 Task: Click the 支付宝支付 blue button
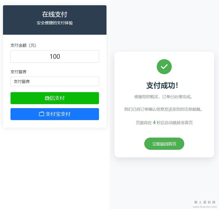click(55, 114)
